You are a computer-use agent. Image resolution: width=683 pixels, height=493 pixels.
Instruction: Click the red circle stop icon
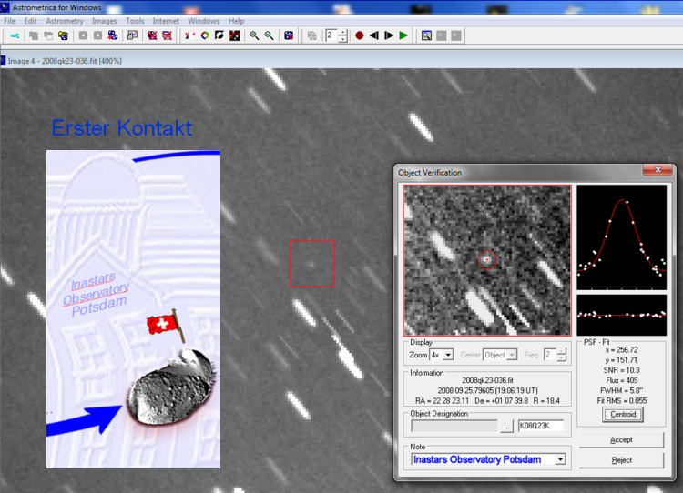[x=359, y=35]
